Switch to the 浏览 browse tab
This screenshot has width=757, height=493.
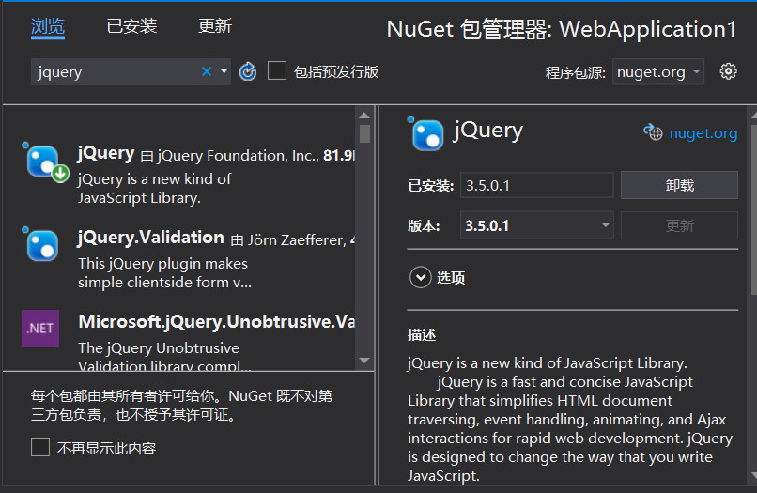point(48,26)
